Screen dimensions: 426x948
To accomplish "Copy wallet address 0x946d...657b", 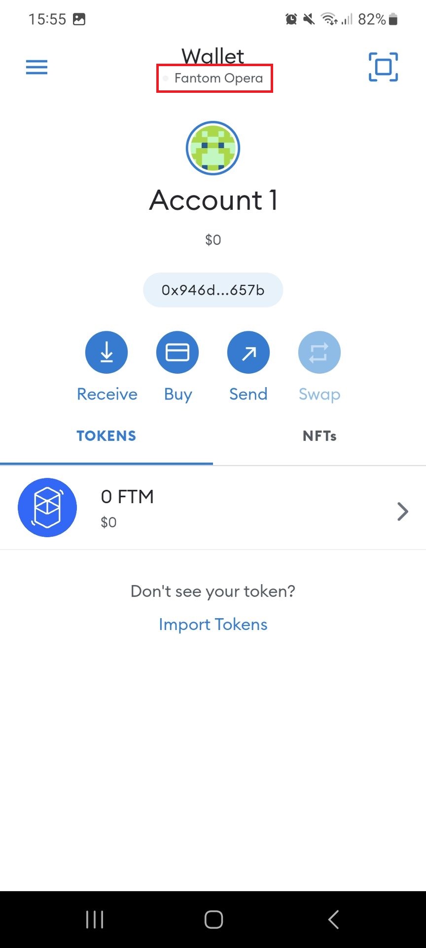I will tap(213, 290).
